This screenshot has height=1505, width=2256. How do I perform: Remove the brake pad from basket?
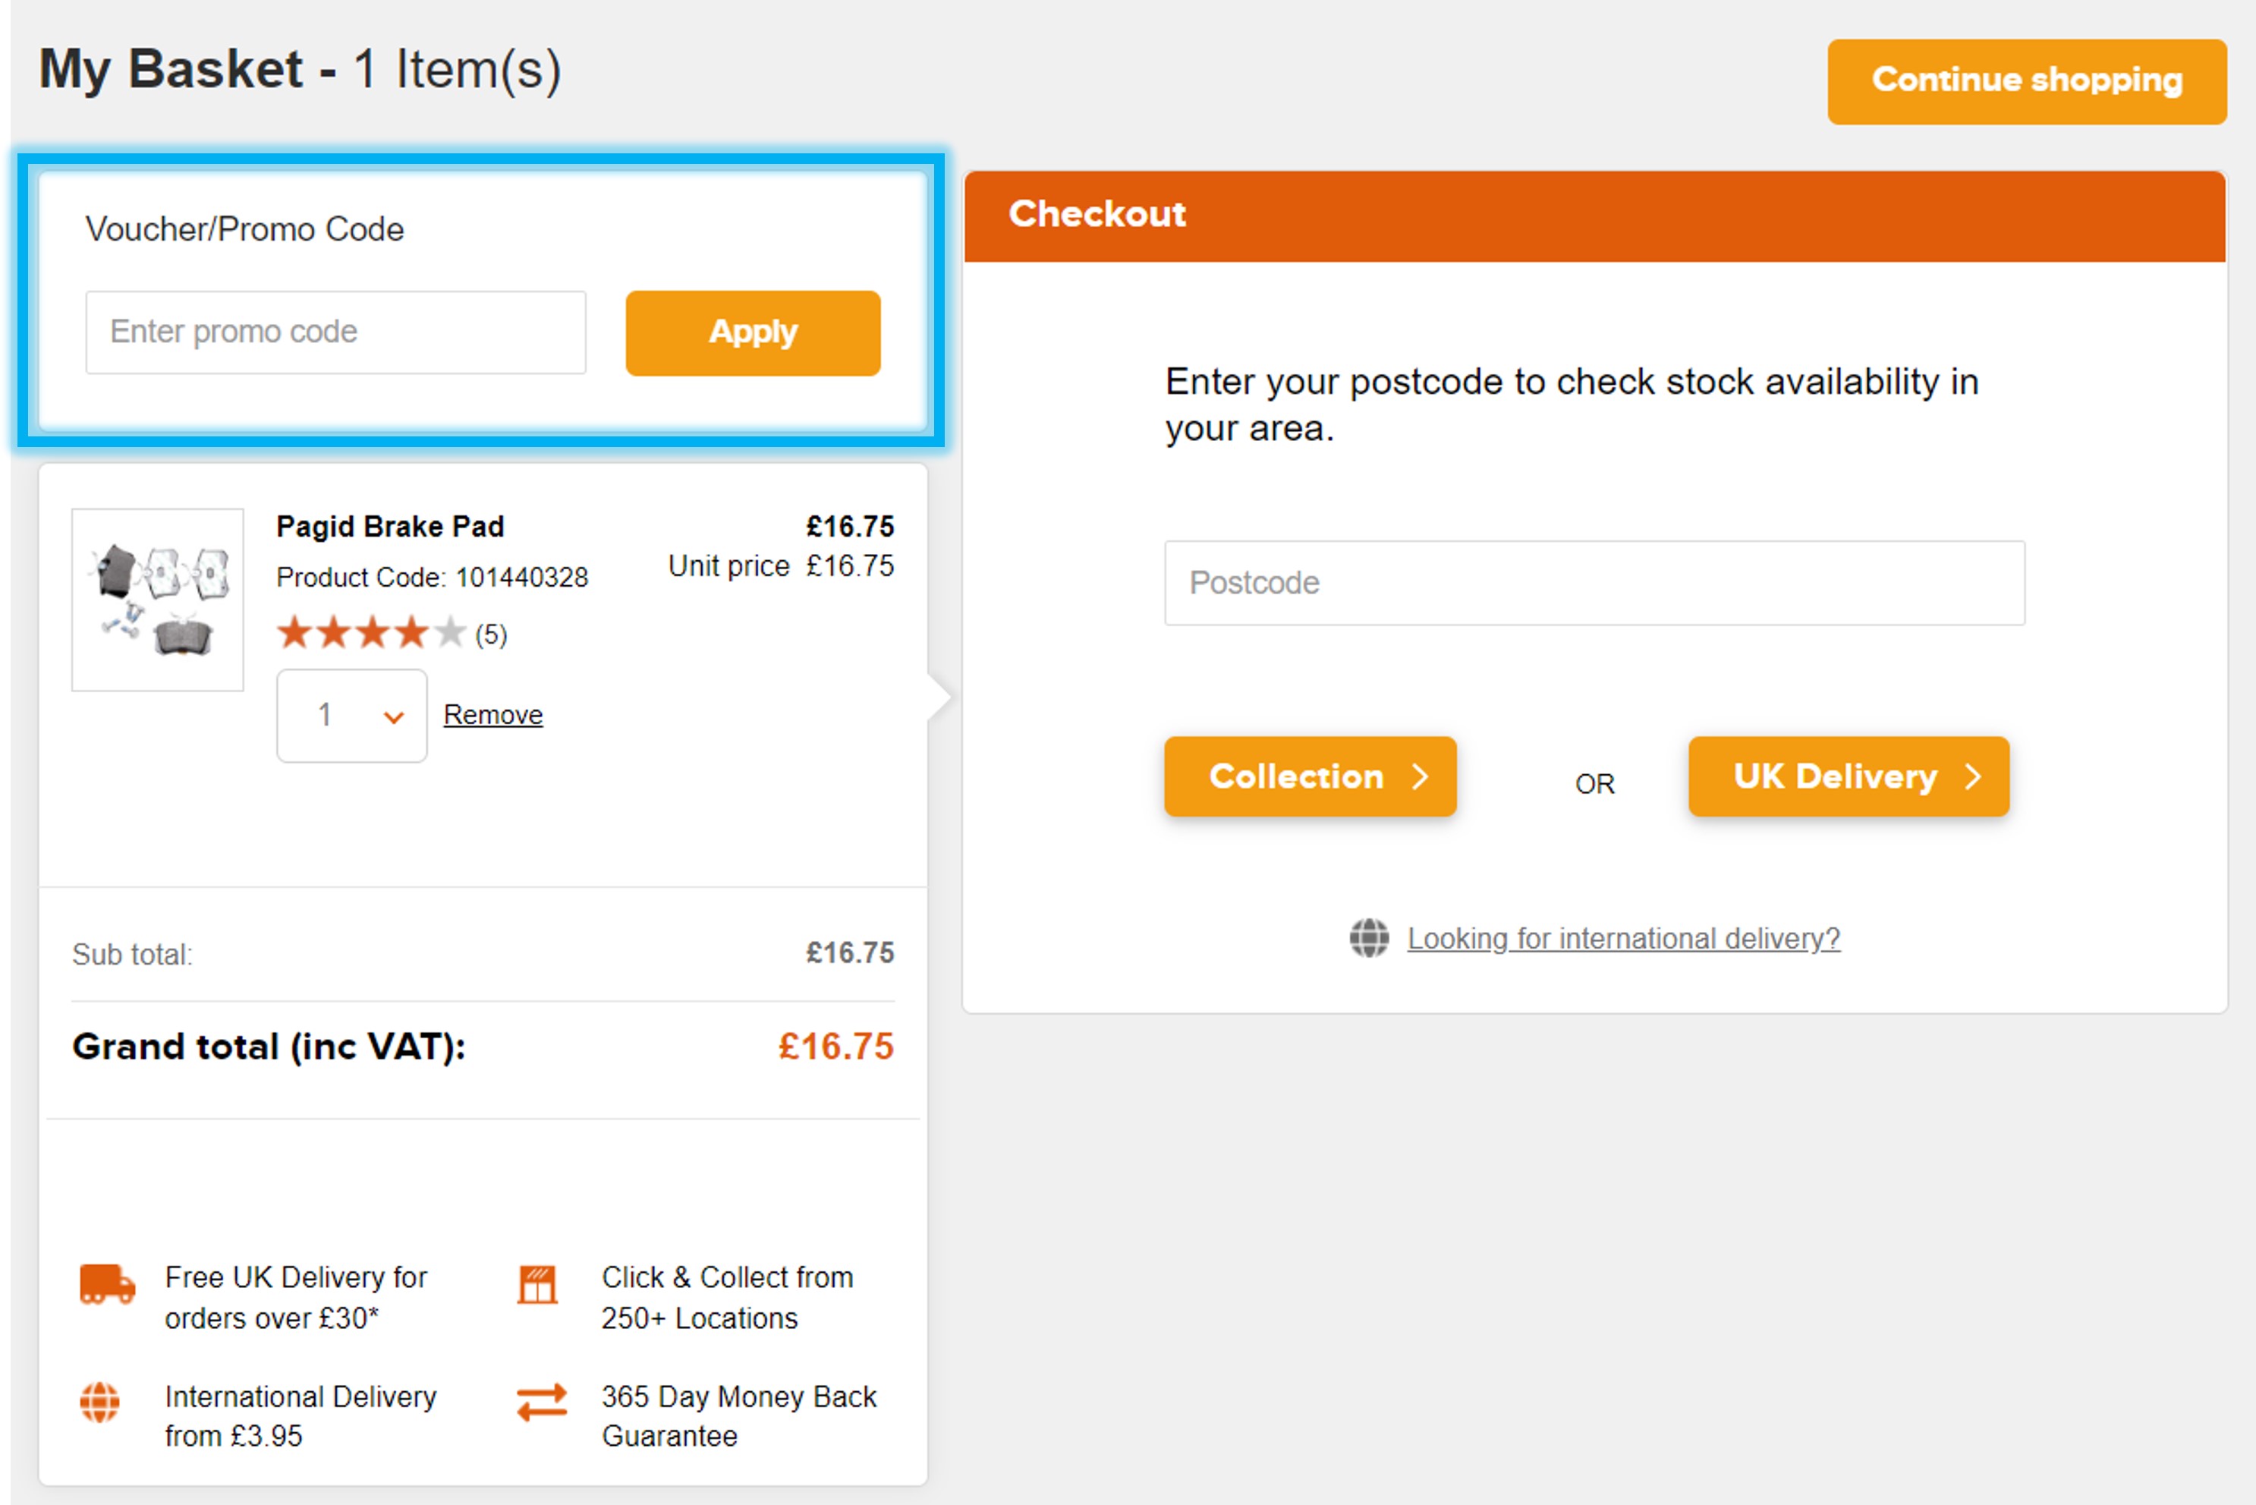pos(492,715)
